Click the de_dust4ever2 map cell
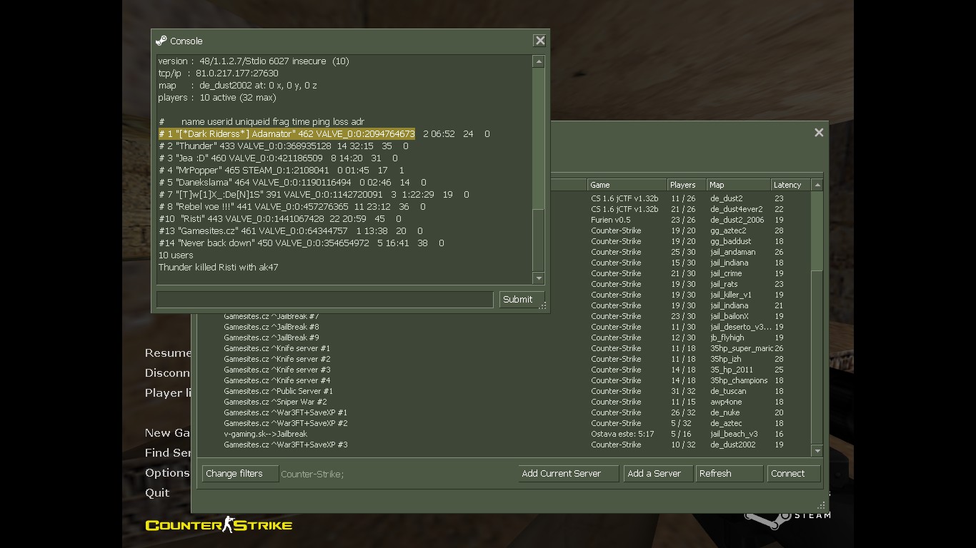This screenshot has width=976, height=548. [x=736, y=209]
